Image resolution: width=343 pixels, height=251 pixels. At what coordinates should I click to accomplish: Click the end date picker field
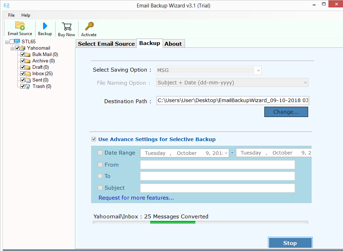[274, 153]
